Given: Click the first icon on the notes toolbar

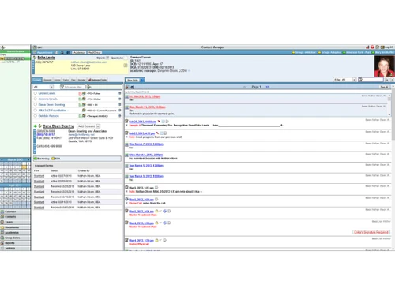Looking at the screenshot, I should pos(127,87).
